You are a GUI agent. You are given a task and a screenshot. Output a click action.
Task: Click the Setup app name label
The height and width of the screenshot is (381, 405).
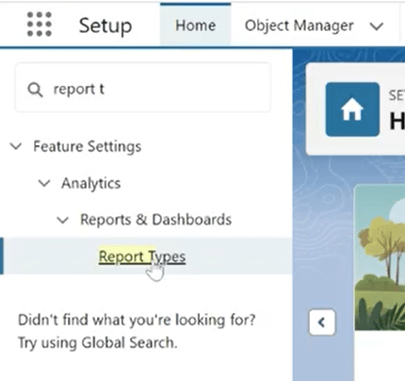coord(105,25)
